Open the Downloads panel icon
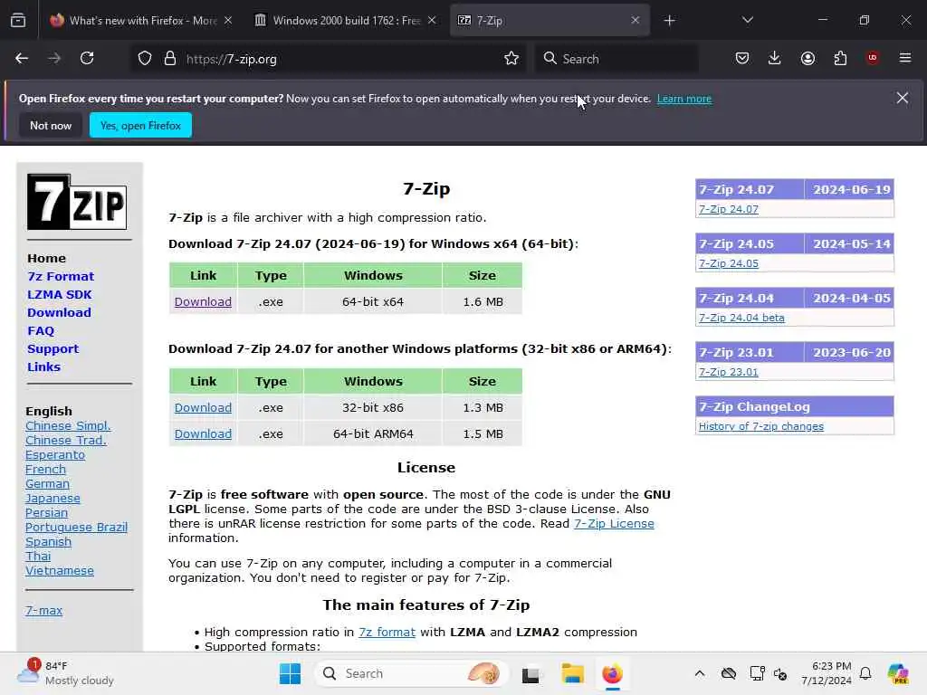927x695 pixels. pos(775,59)
